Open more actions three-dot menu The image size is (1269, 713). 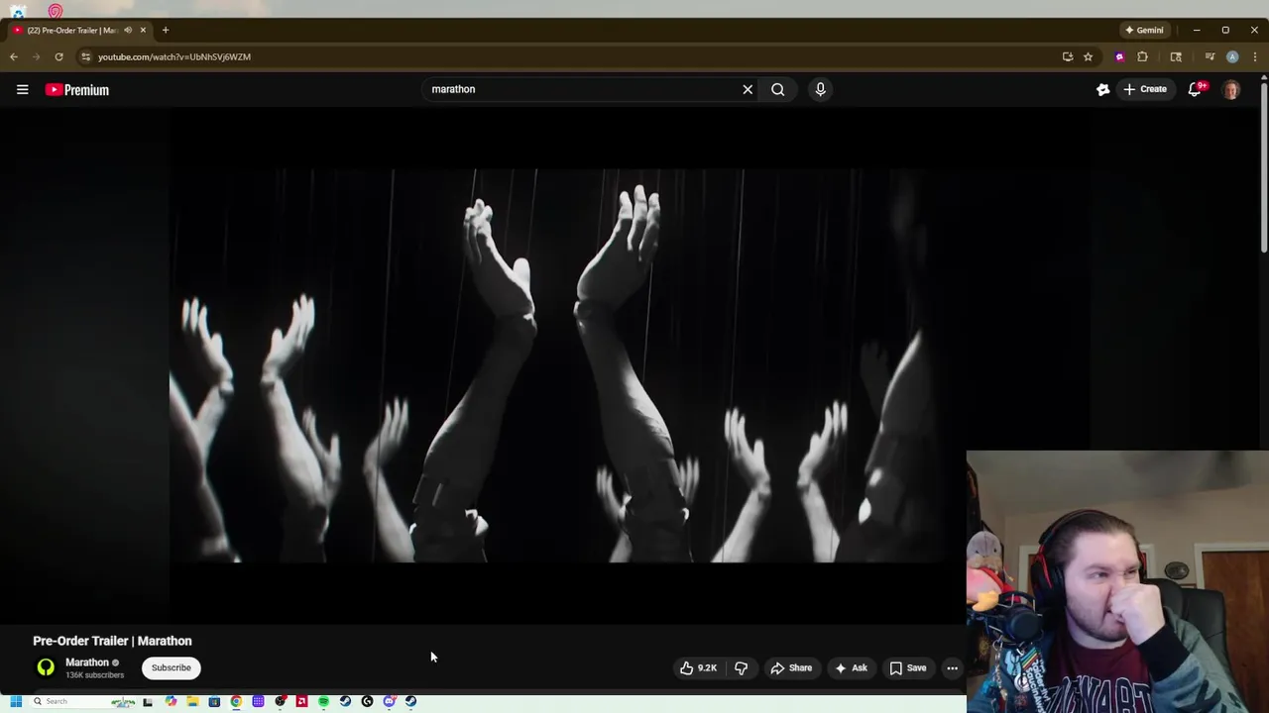tap(952, 668)
